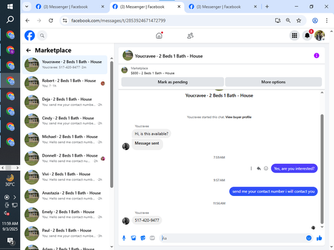The width and height of the screenshot is (334, 250).
Task: Open Cindy's conversation
Action: 65,121
